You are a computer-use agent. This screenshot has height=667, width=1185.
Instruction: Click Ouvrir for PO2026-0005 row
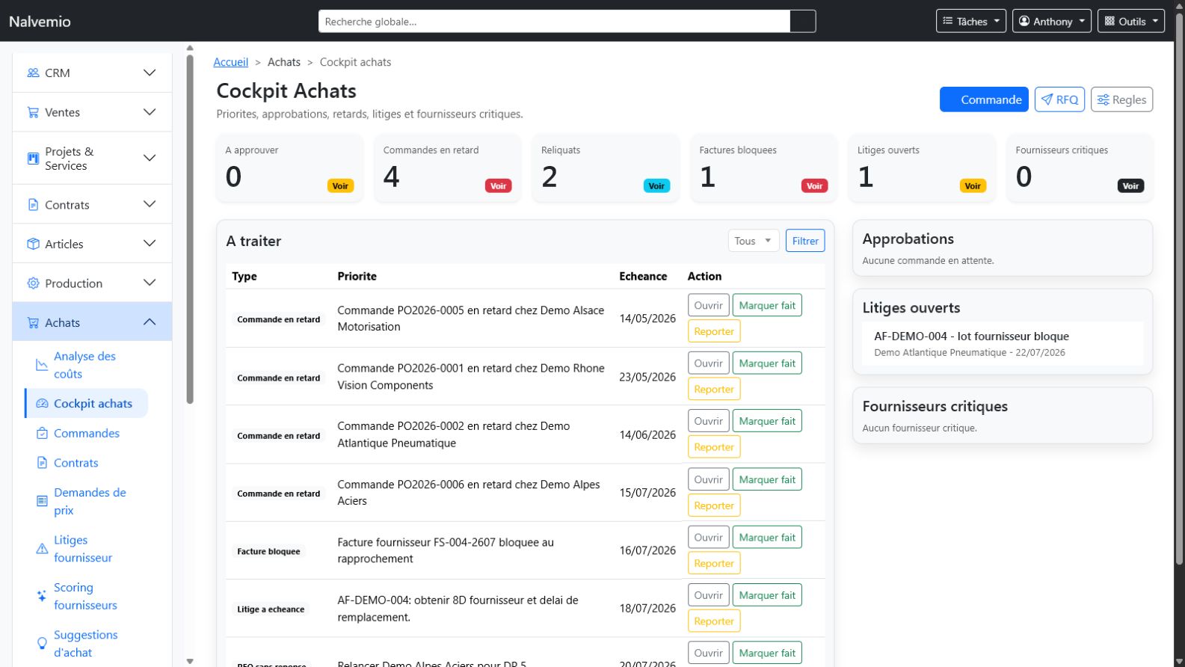click(708, 305)
